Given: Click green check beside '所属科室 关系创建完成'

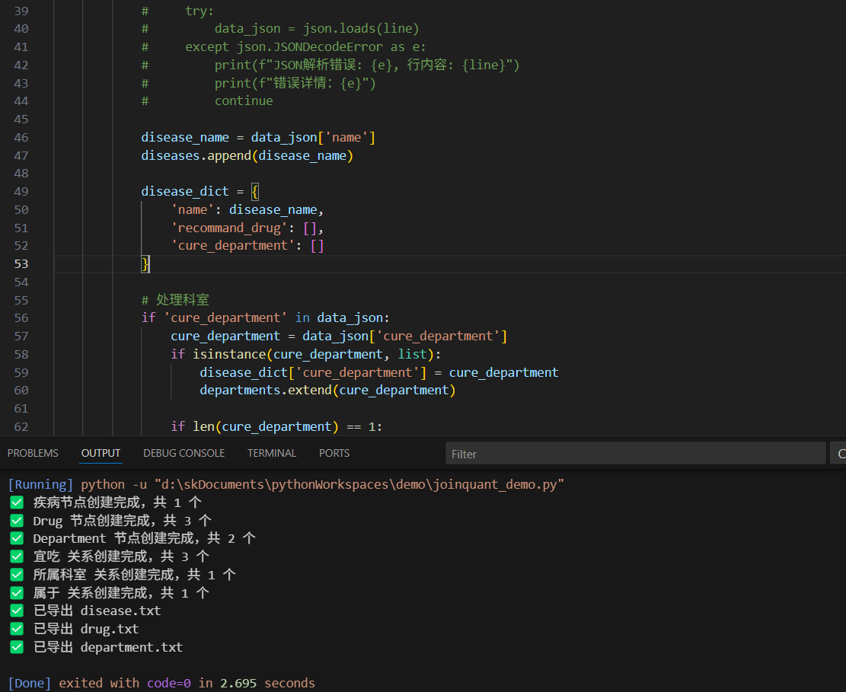Looking at the screenshot, I should [x=17, y=575].
